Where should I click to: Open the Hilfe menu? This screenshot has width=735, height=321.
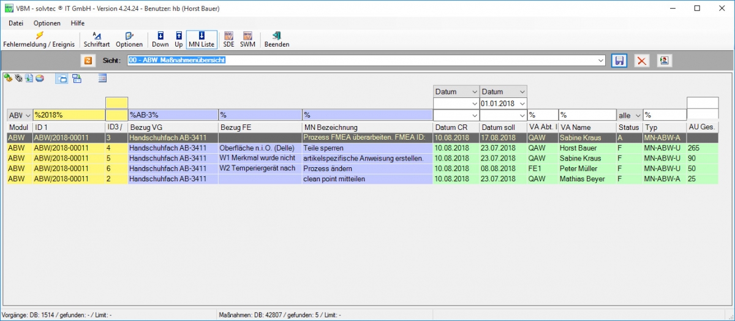pos(78,23)
